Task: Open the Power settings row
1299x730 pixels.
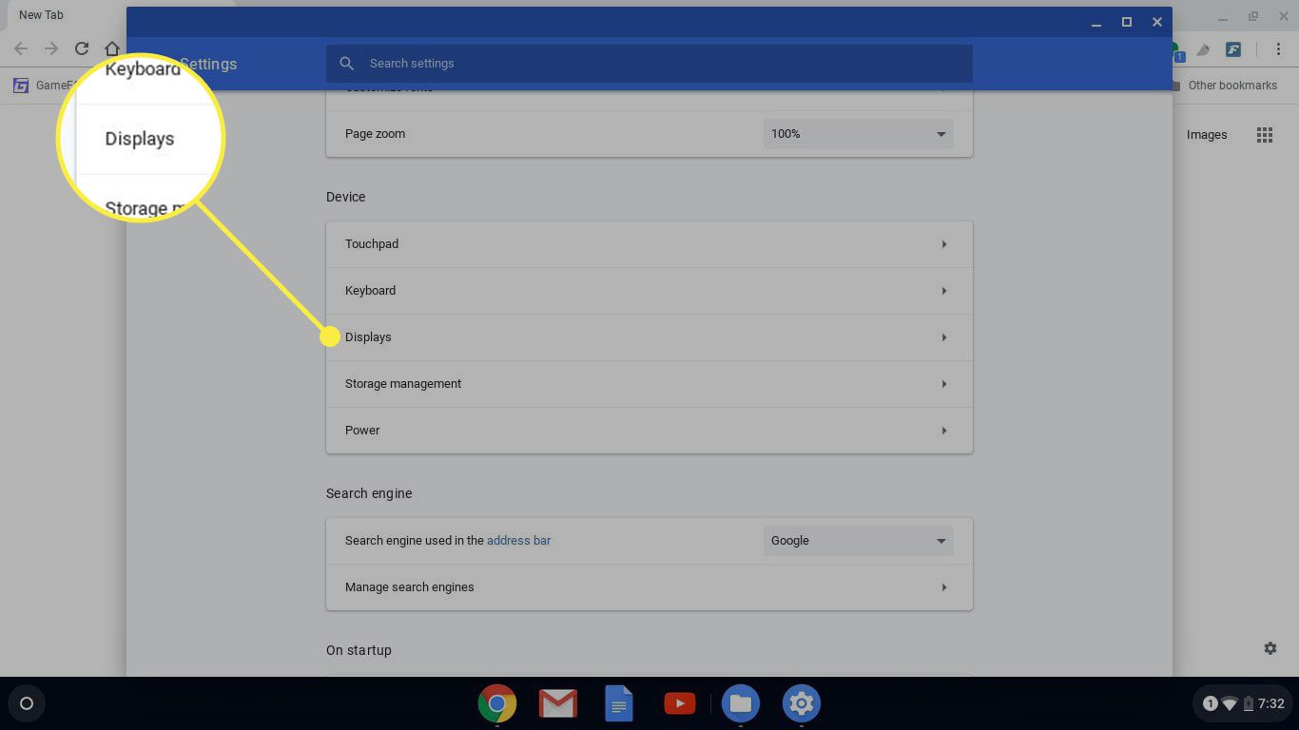Action: pos(649,431)
